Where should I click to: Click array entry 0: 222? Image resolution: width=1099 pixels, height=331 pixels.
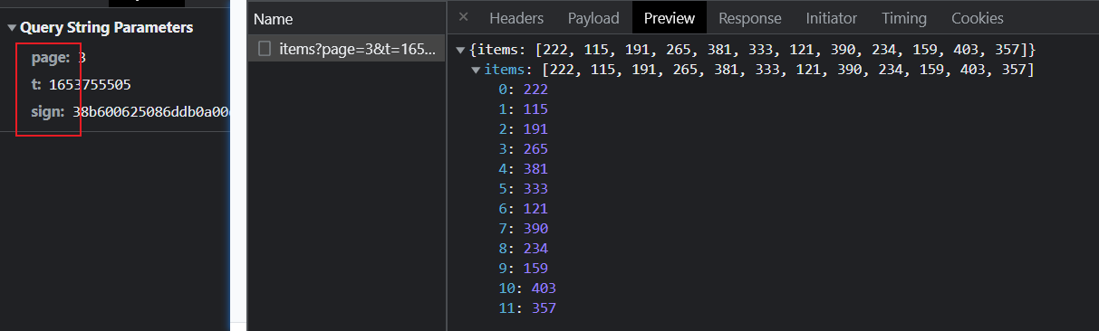(x=523, y=90)
